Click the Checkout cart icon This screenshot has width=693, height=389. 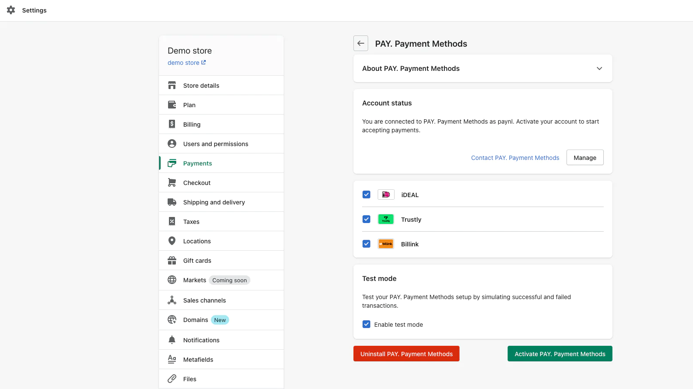pyautogui.click(x=172, y=182)
